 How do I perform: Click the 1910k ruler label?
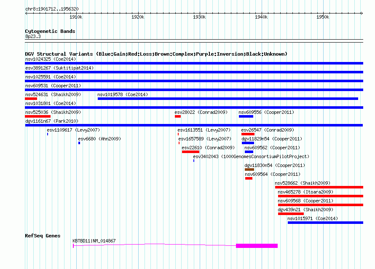(76, 17)
